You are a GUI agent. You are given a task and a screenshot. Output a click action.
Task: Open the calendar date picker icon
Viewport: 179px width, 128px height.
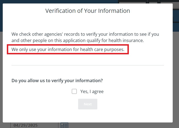pyautogui.click(x=64, y=125)
